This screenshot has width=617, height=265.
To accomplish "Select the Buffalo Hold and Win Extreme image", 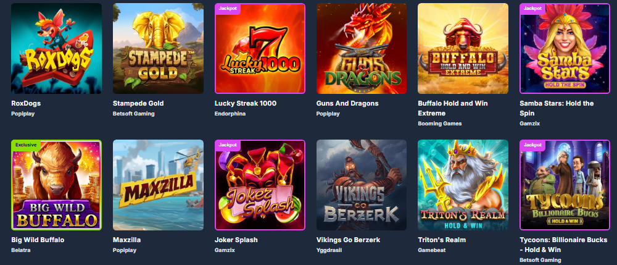I will point(463,48).
